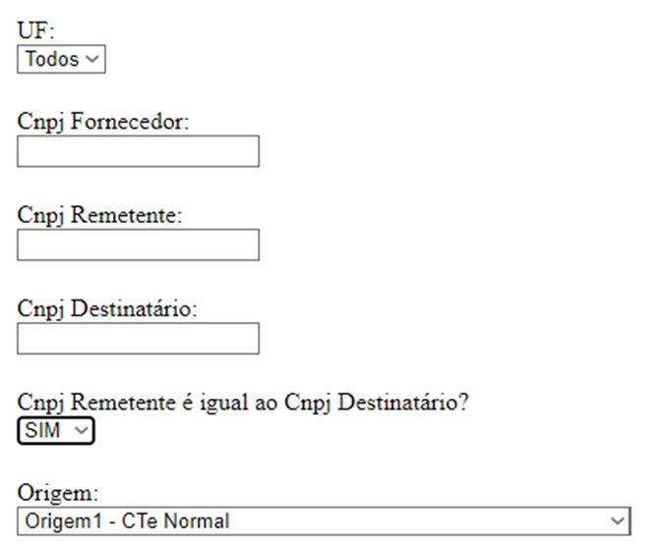Open the UF dropdown

point(61,59)
